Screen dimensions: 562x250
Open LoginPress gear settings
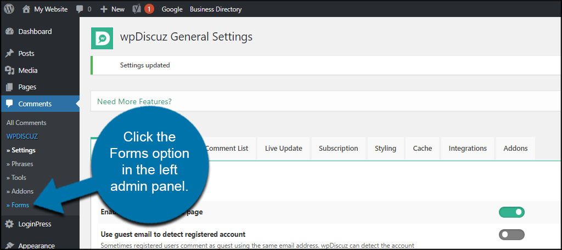[x=9, y=224]
